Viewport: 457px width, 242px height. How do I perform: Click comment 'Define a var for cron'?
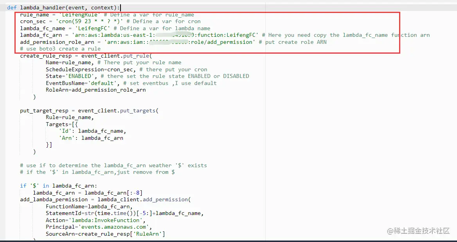(164, 21)
